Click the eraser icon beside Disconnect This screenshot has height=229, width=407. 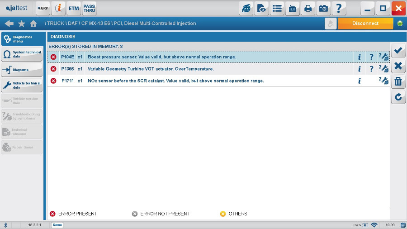(331, 24)
